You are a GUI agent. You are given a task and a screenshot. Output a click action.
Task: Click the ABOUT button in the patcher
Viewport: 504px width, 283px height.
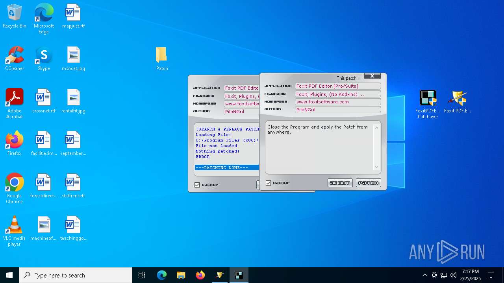340,183
